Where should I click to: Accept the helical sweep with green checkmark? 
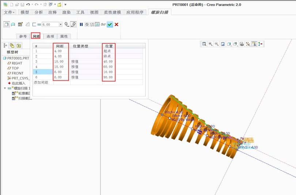110,25
